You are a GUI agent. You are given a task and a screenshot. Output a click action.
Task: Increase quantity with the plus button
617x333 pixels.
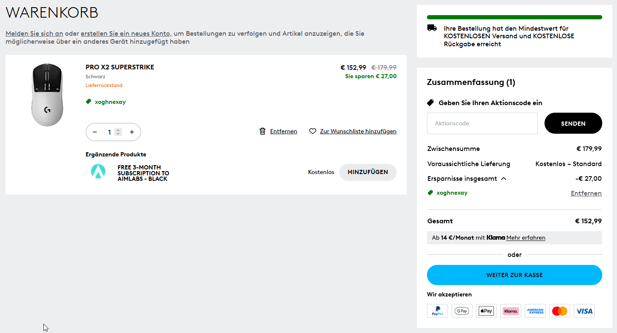132,132
